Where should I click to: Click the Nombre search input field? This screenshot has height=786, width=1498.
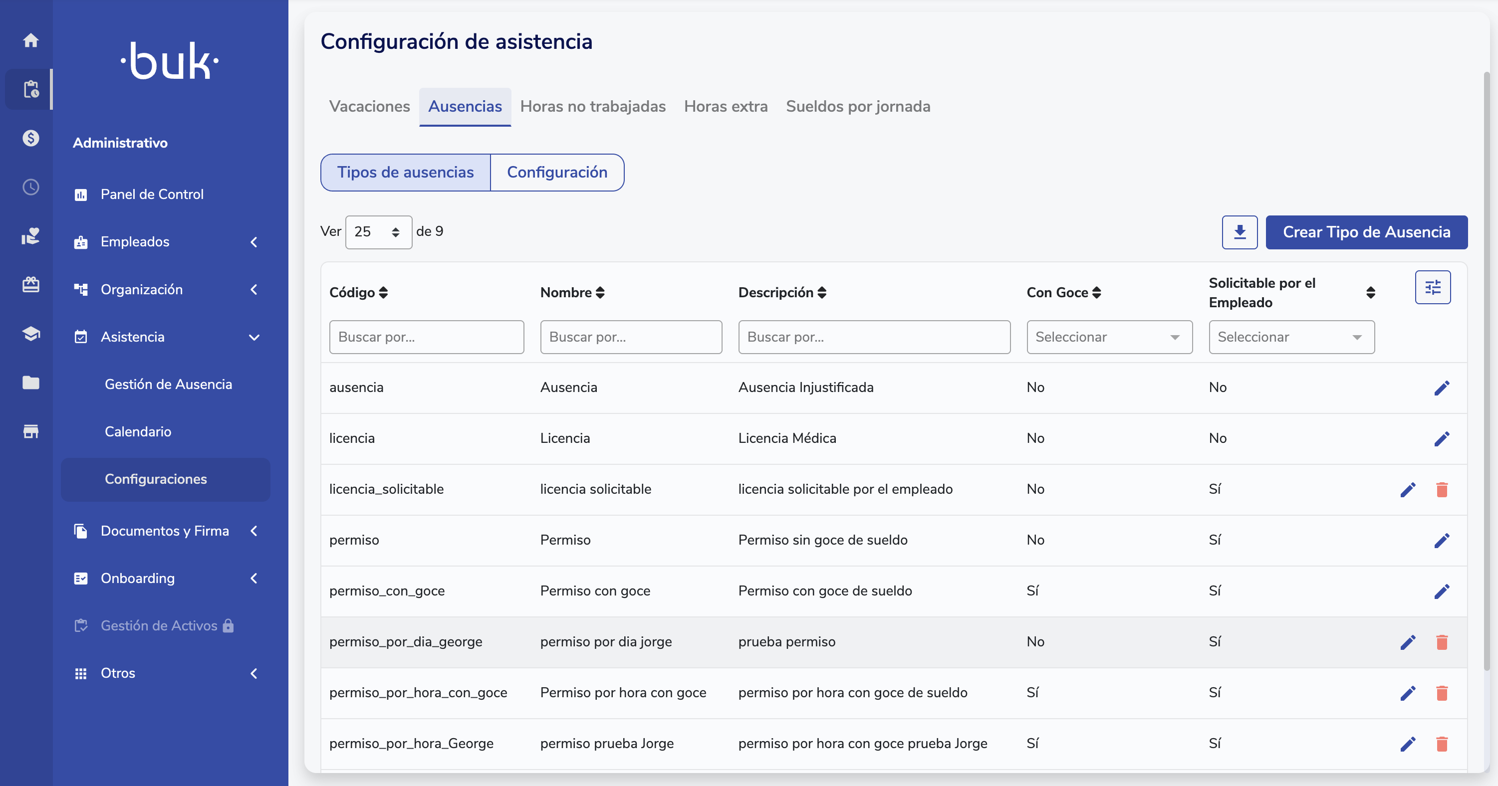630,337
